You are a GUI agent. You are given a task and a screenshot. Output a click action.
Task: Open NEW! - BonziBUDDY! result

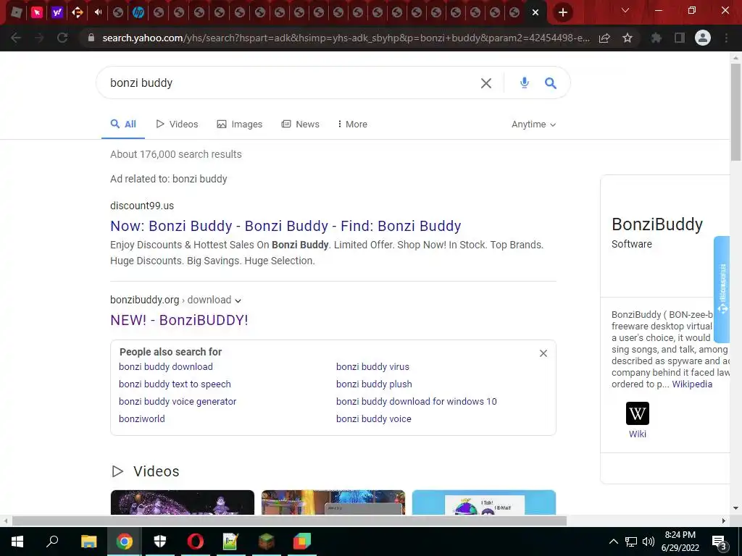coord(179,320)
